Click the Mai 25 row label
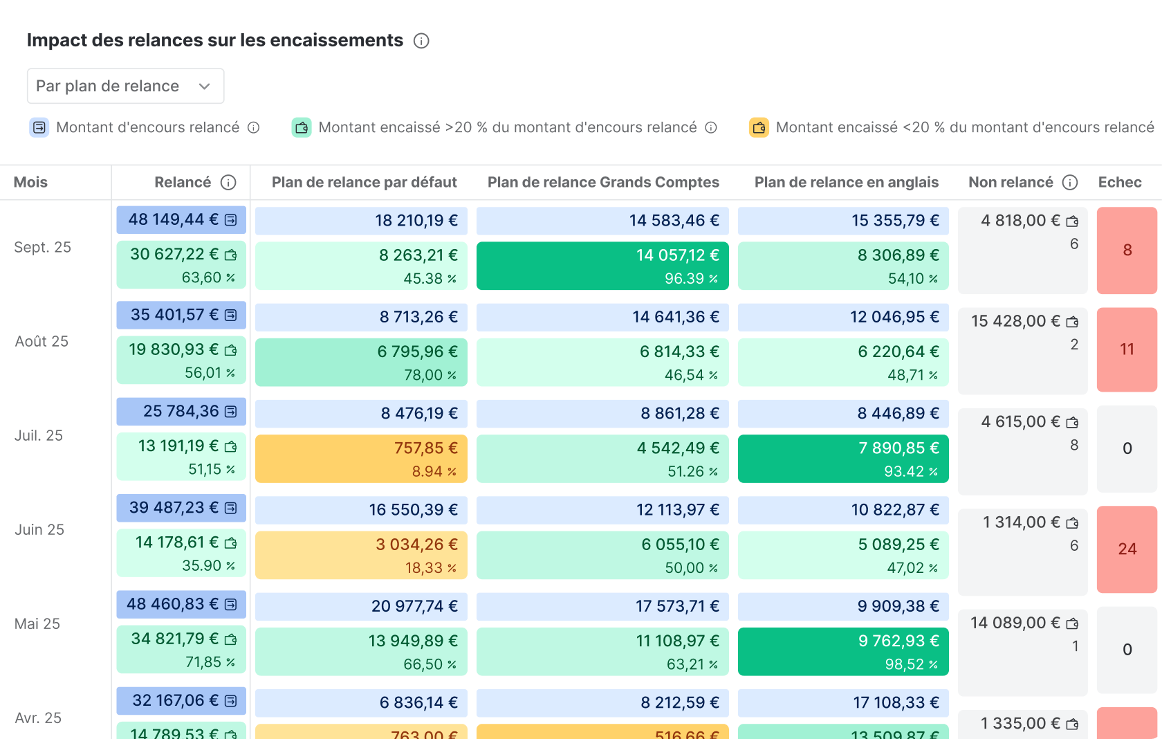 [x=37, y=623]
